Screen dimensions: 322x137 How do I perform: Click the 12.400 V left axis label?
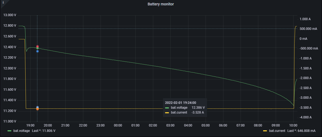point(10,47)
